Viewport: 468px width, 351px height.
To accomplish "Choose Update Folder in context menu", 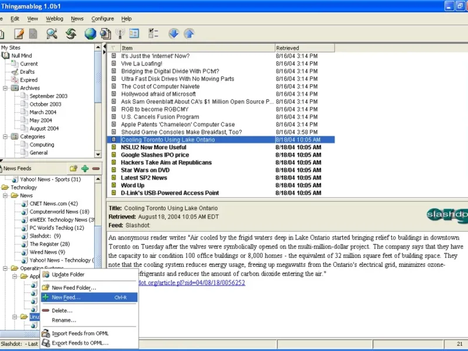I will (x=90, y=274).
